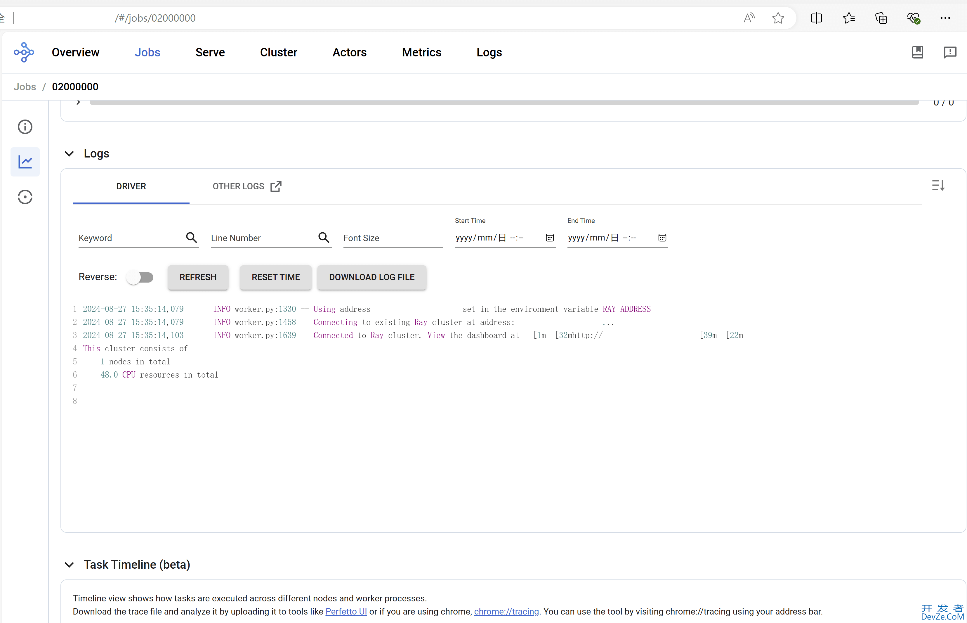Expand the OTHER LOGS external tab
The width and height of the screenshot is (967, 623).
(247, 186)
